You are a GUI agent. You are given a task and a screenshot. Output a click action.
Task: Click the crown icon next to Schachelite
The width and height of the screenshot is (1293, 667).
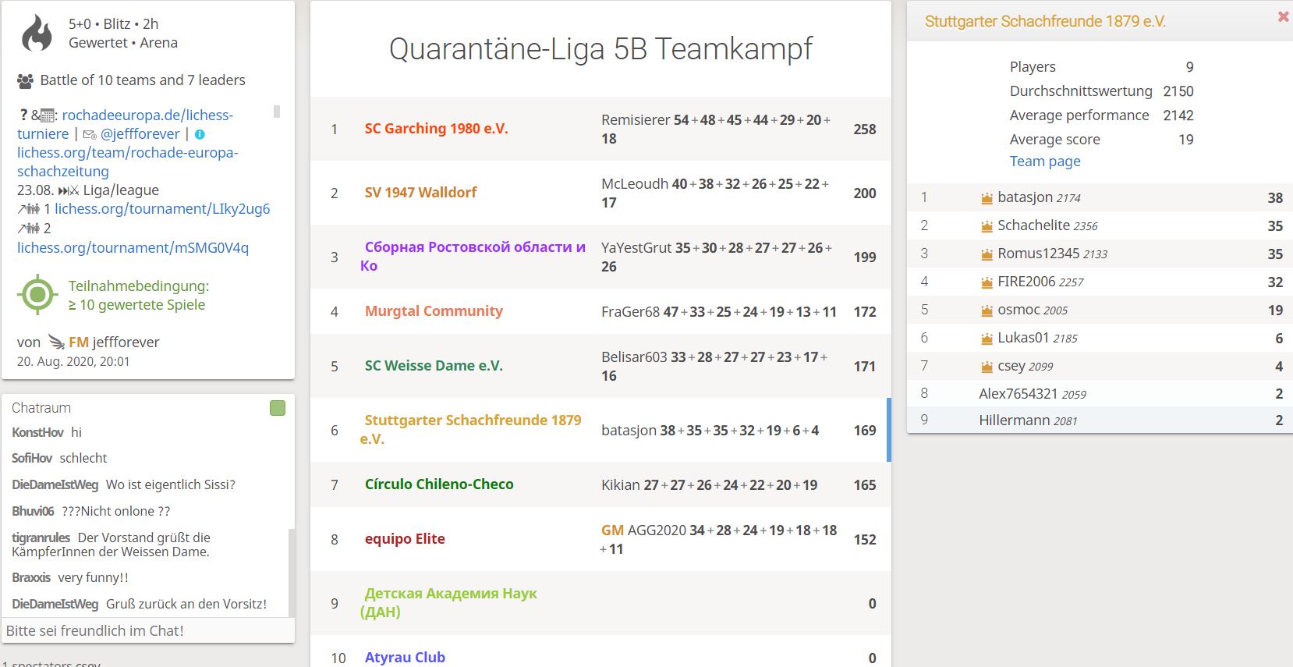point(987,226)
